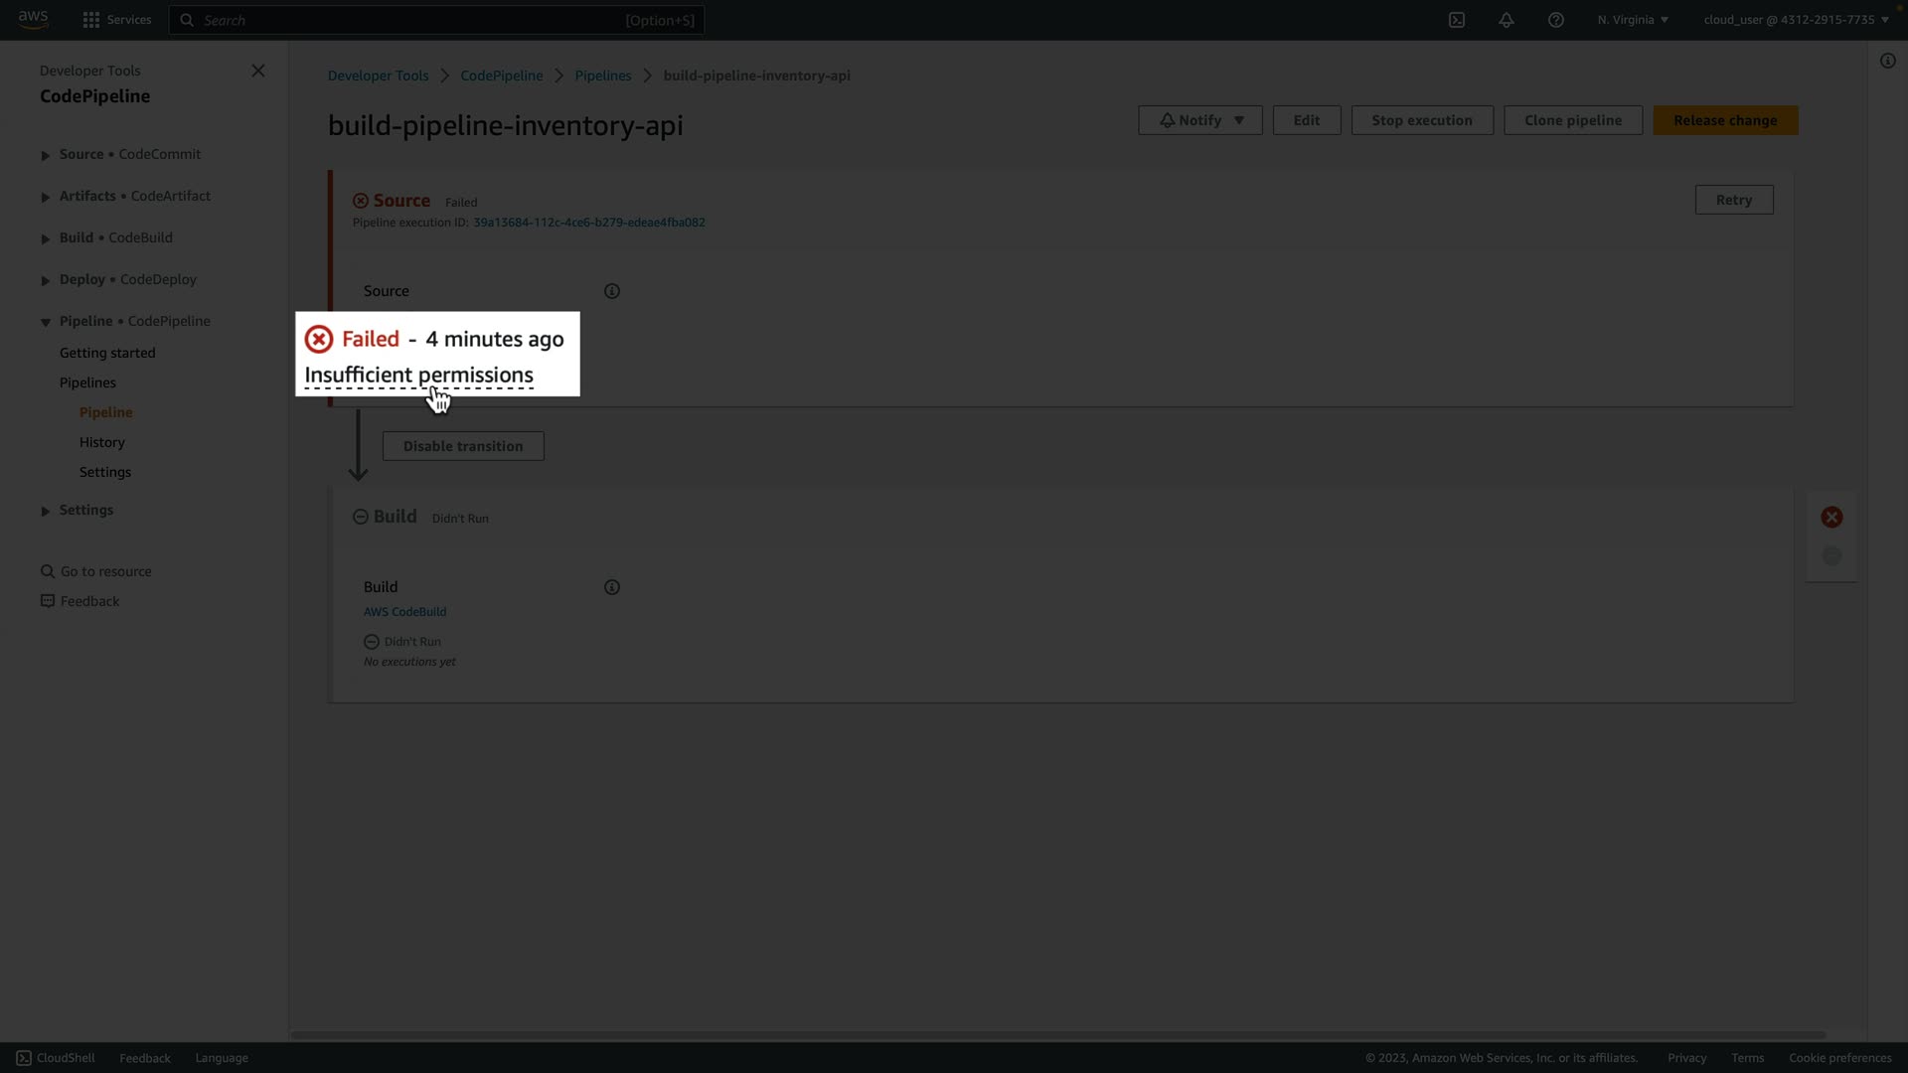1908x1073 pixels.
Task: Open History in the sidebar
Action: point(102,442)
